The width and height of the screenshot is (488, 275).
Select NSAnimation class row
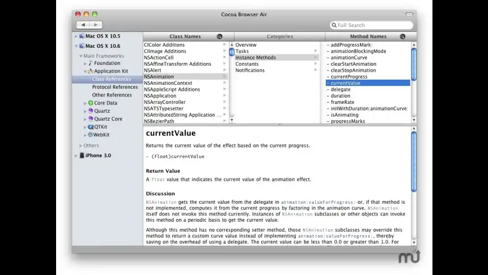tap(186, 77)
